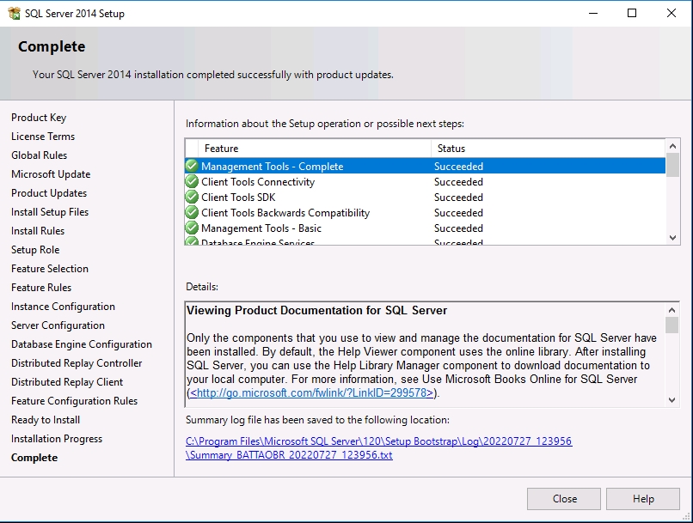This screenshot has height=523, width=693.
Task: Click the Close button
Action: coord(563,499)
